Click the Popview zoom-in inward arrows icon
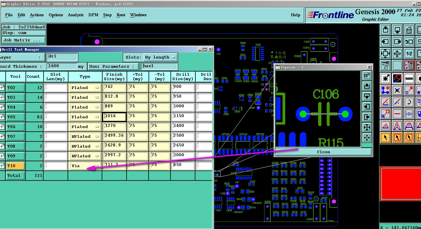Viewport: 421px width, 229px height. point(367,128)
